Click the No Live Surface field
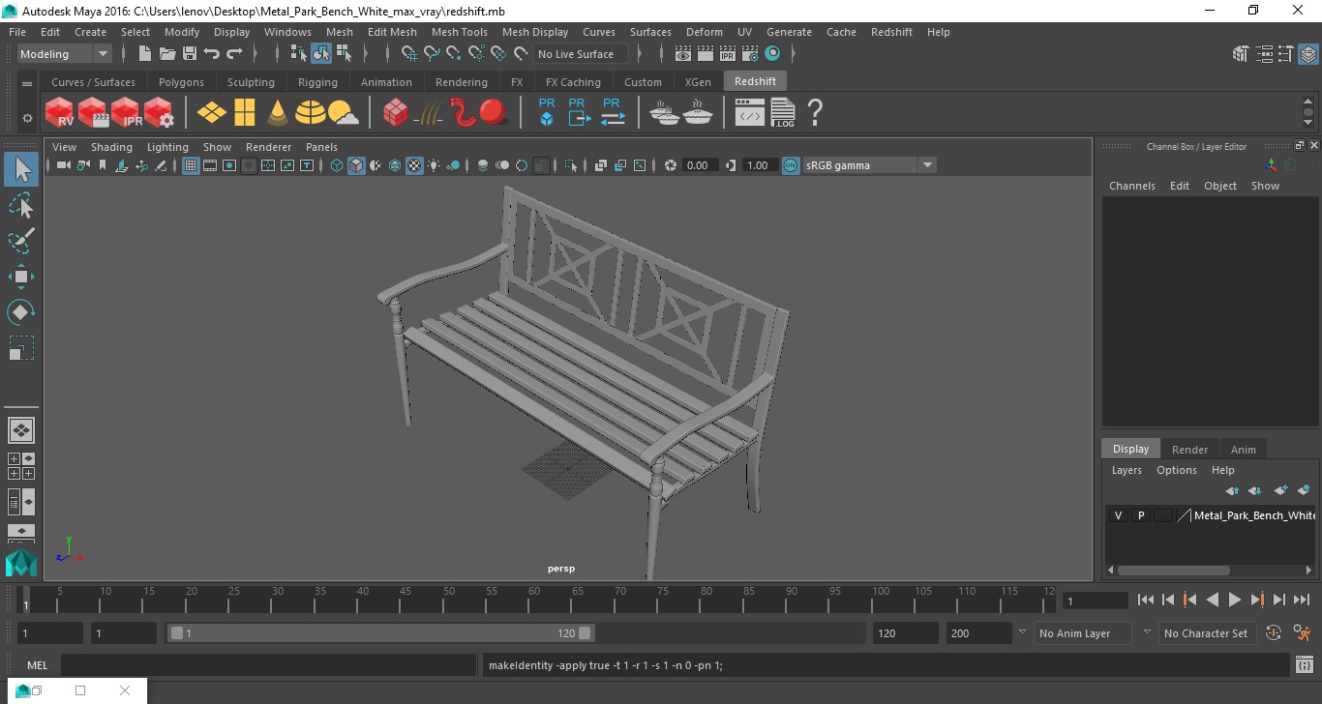The image size is (1322, 704). tap(581, 54)
